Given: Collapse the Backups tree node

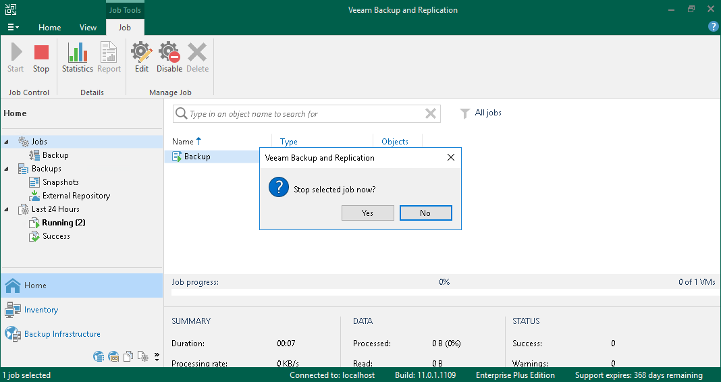Looking at the screenshot, I should 7,169.
